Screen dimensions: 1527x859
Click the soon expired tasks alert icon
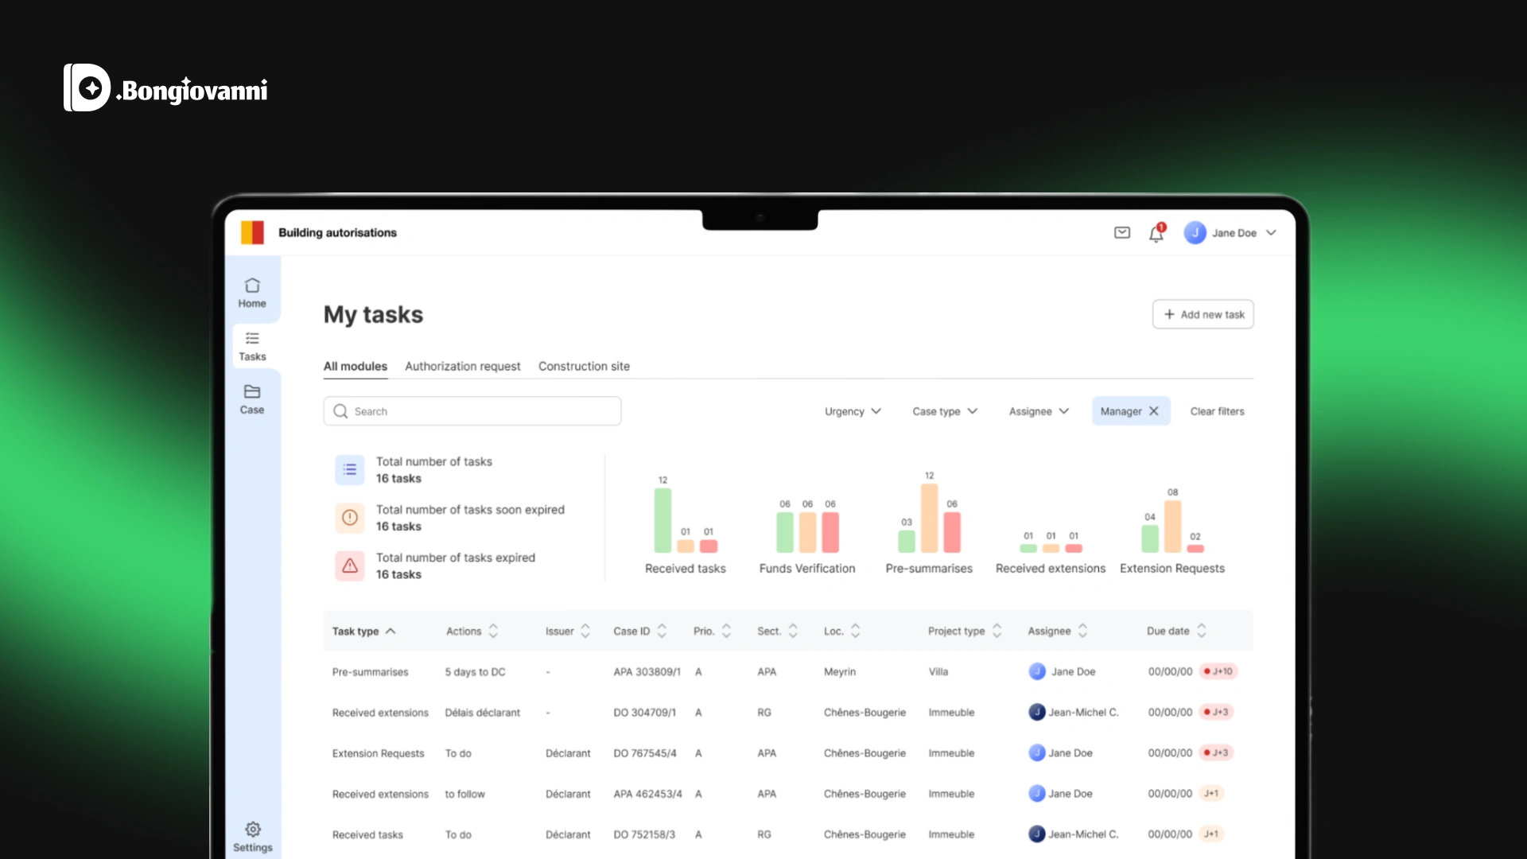point(350,518)
